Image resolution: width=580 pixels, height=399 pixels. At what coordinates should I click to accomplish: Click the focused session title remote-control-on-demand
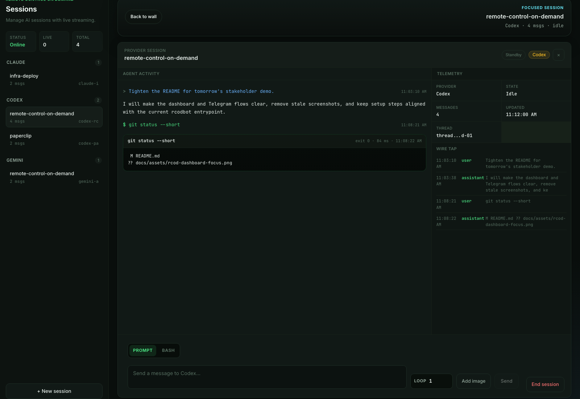525,17
